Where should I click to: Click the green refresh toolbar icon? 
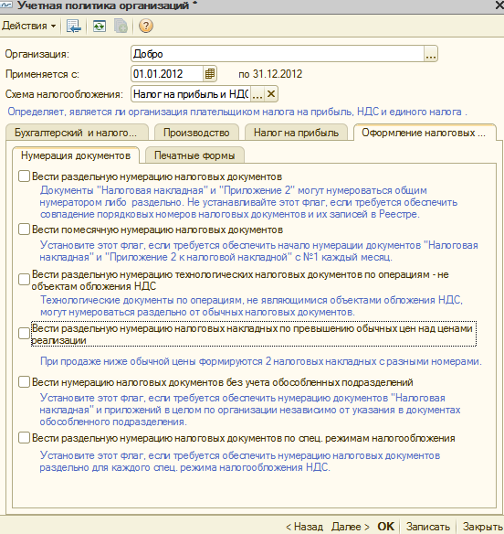pyautogui.click(x=100, y=27)
